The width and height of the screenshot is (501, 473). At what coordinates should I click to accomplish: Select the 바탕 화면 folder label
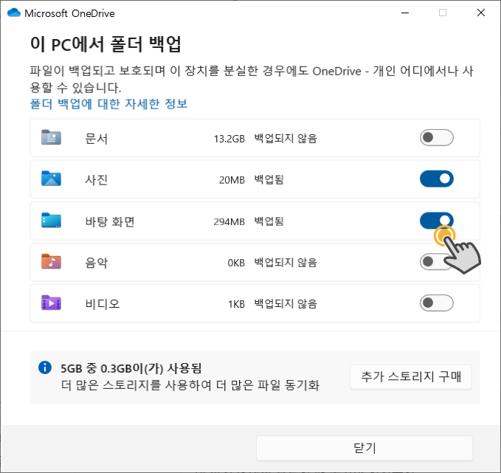point(110,221)
